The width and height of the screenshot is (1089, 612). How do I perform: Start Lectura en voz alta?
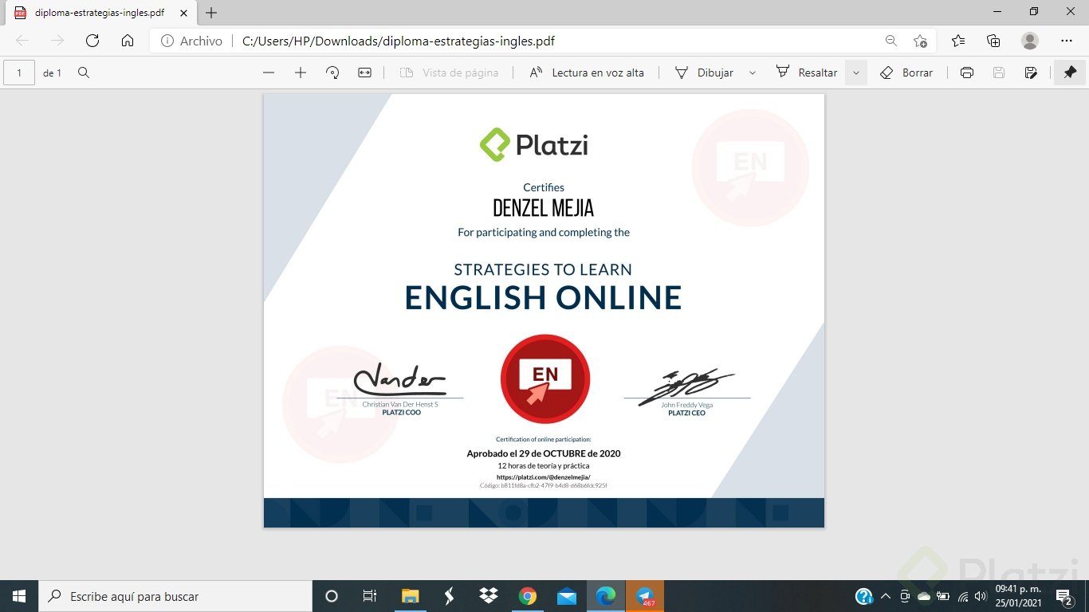point(587,73)
